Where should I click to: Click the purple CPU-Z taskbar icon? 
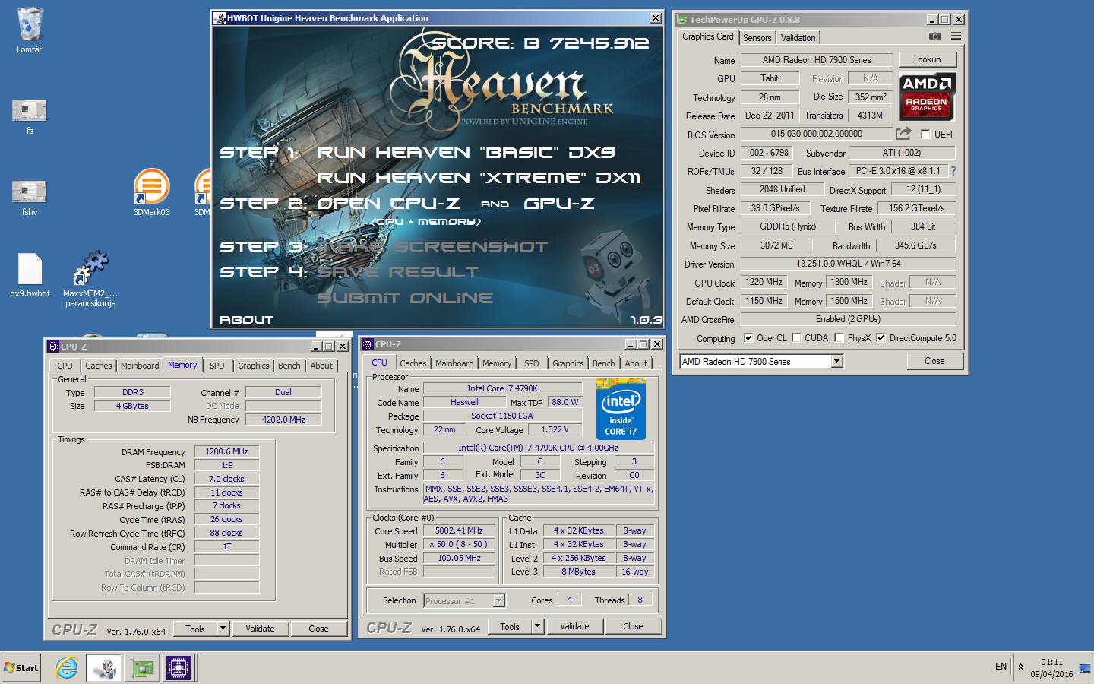coord(179,668)
